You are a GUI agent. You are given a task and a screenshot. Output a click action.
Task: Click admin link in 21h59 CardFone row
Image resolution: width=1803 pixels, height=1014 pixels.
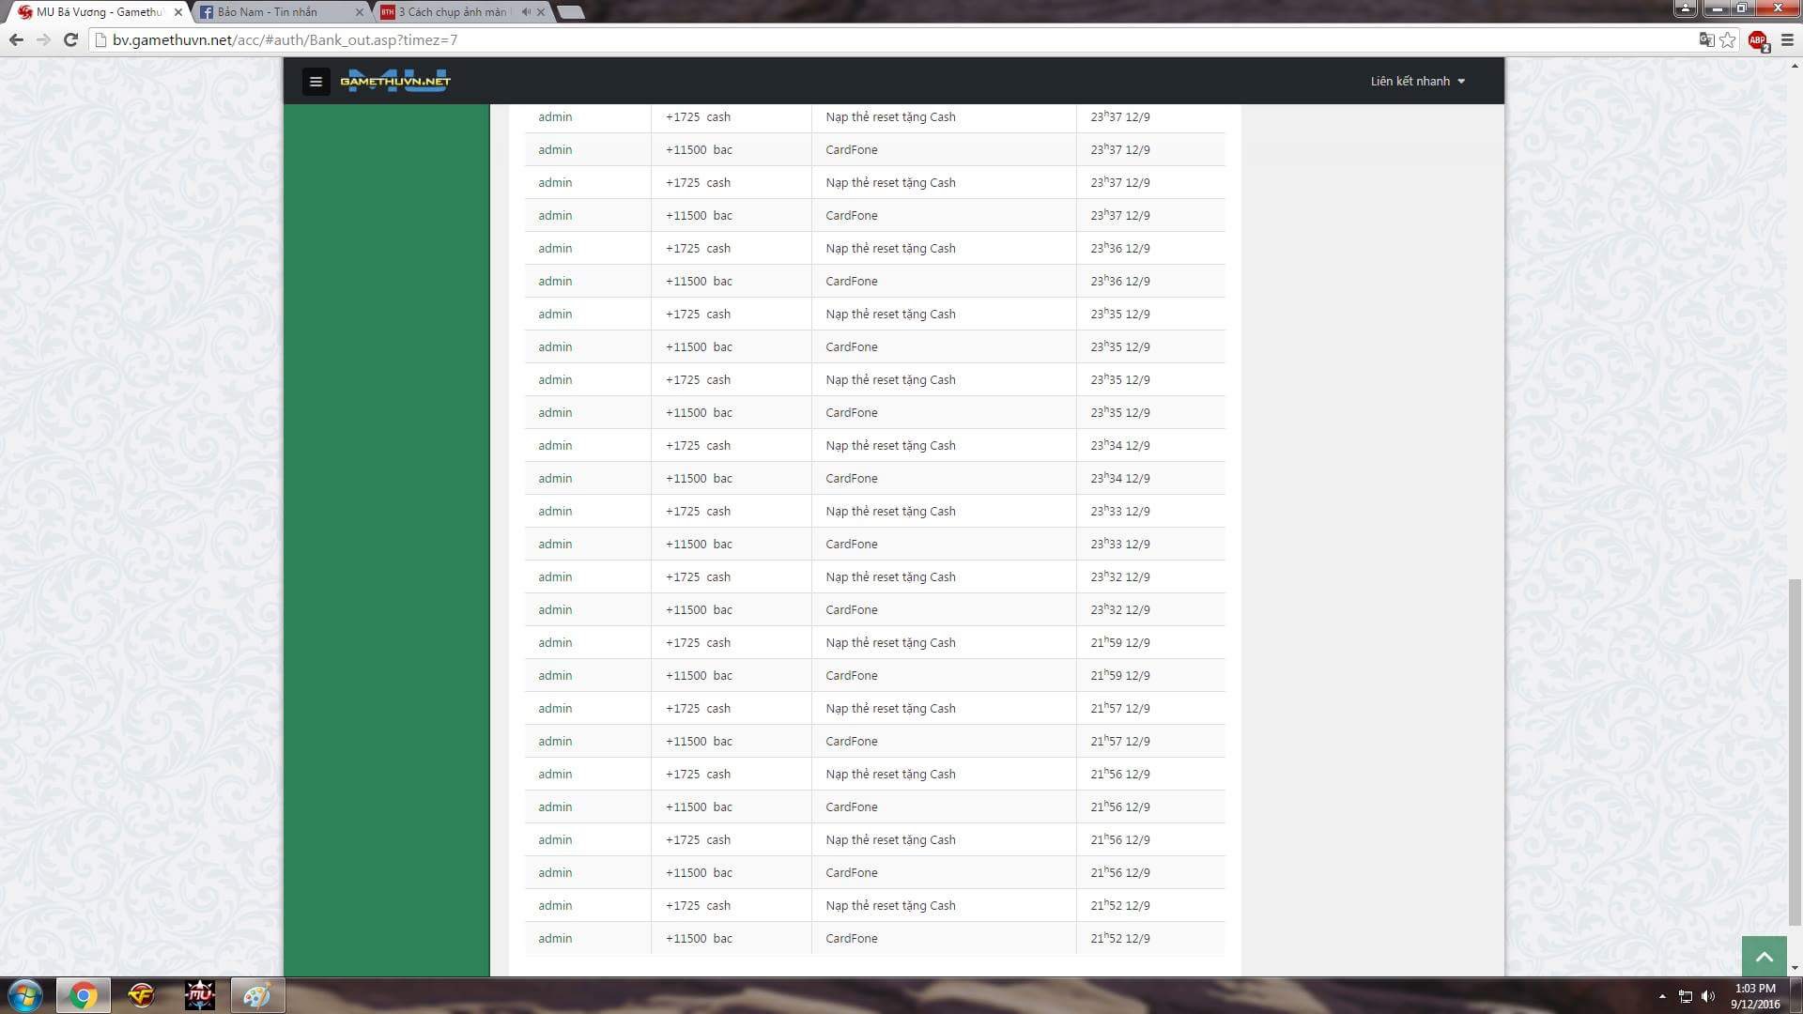click(555, 675)
